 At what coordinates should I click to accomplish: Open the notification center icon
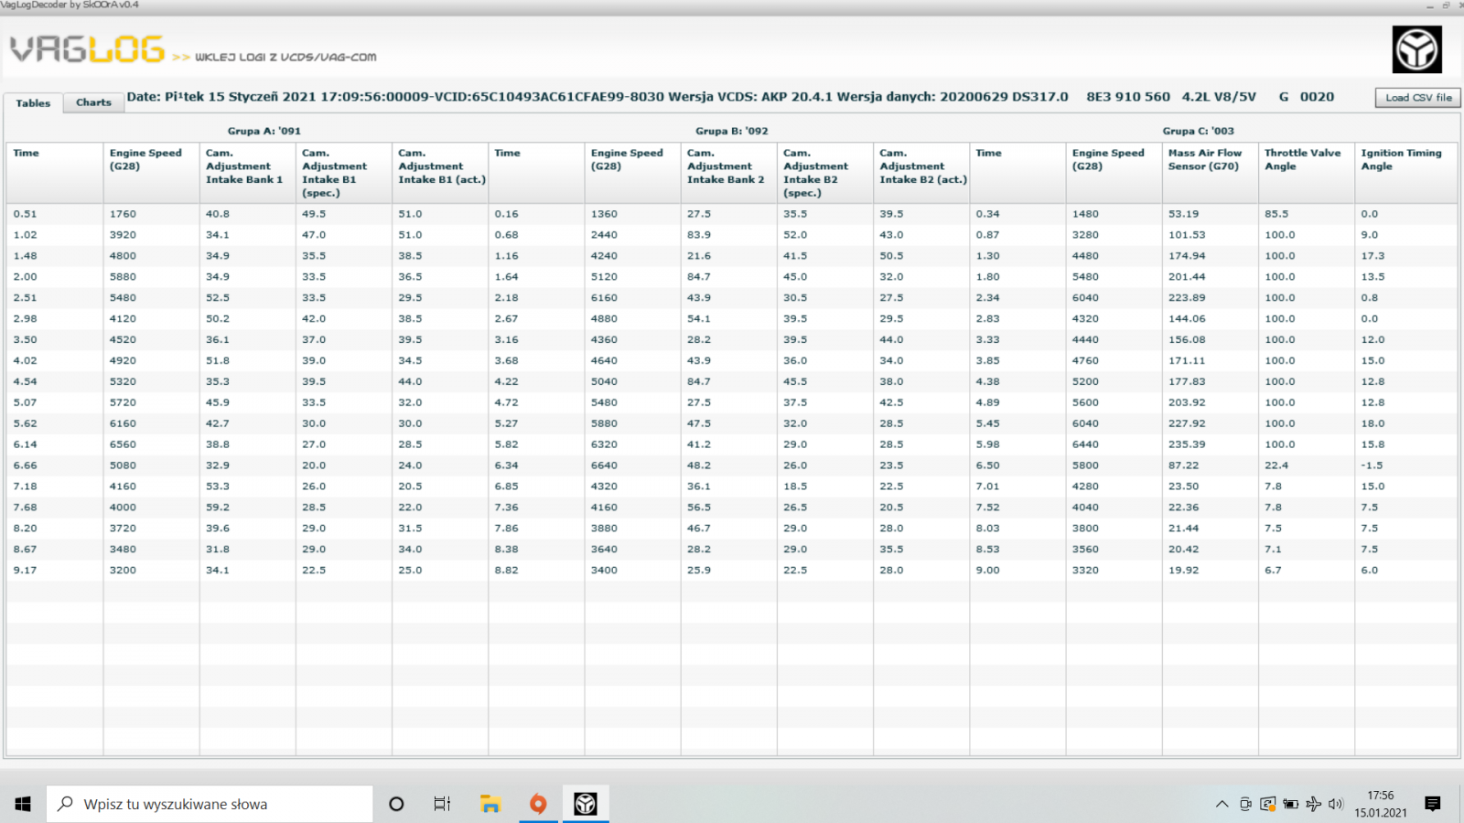pyautogui.click(x=1433, y=804)
